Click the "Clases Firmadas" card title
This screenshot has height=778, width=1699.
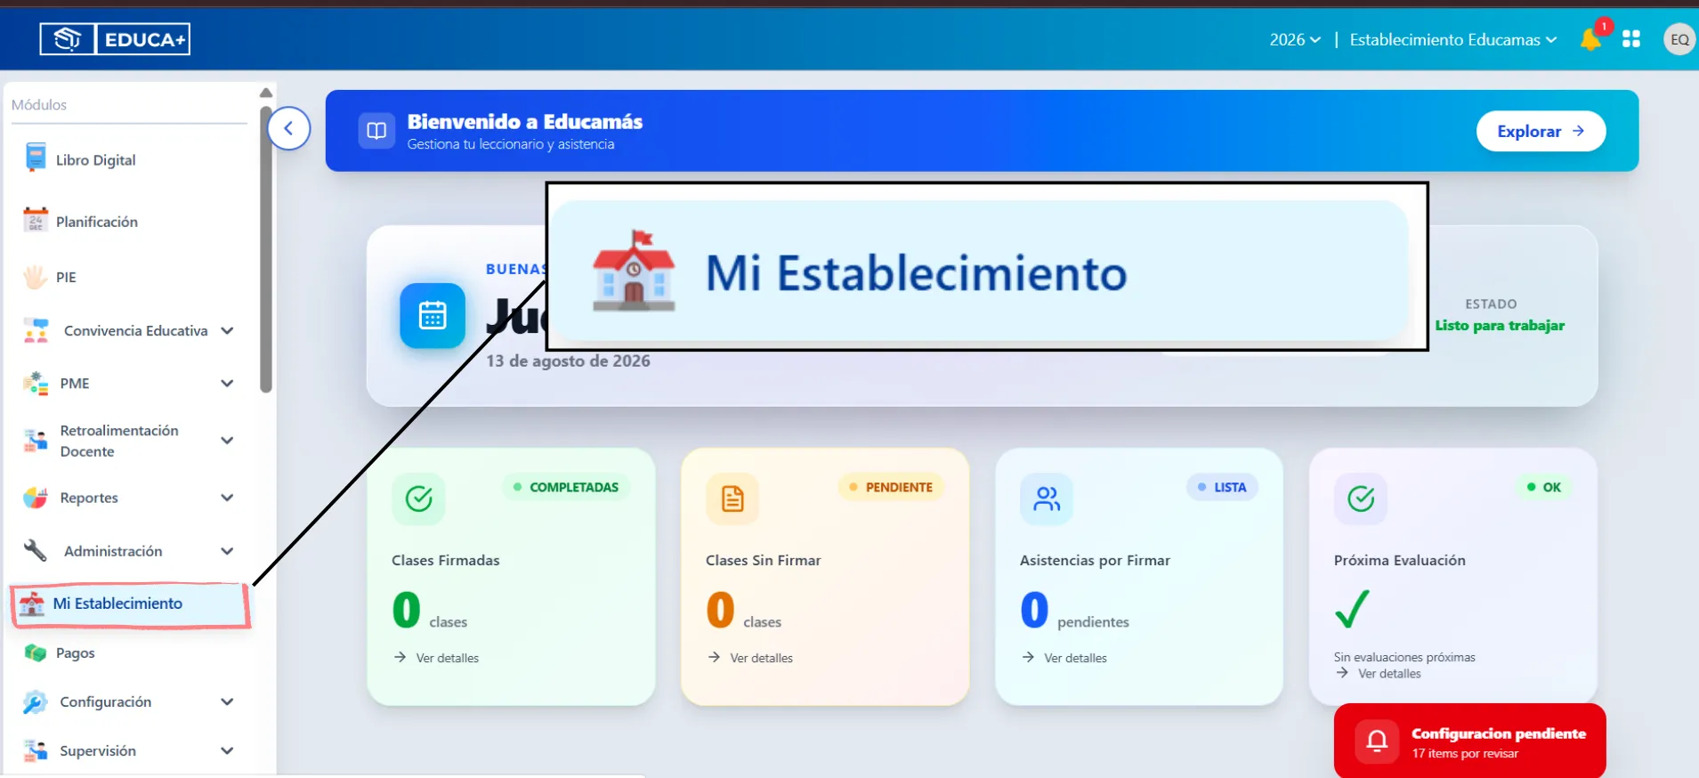(446, 560)
